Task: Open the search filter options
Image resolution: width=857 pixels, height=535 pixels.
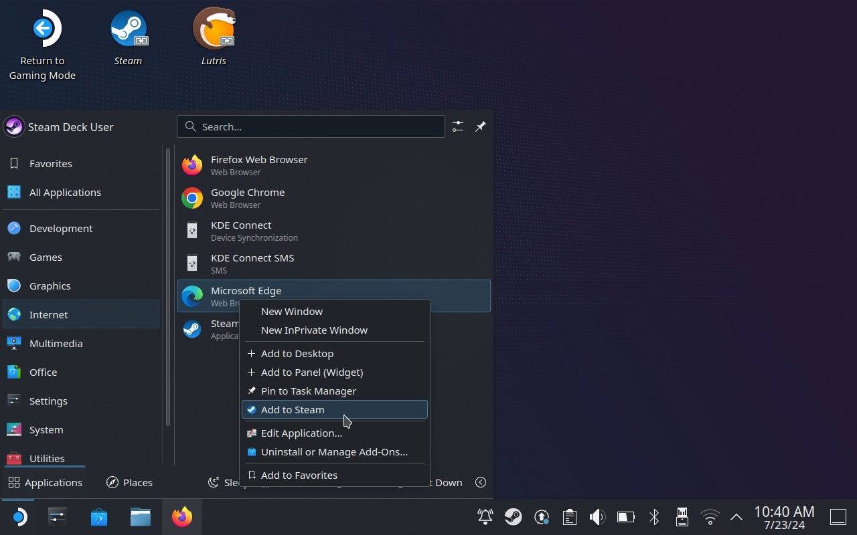Action: pos(458,126)
